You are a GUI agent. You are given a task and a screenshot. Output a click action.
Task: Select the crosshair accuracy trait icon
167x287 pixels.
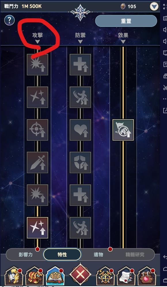pyautogui.click(x=37, y=130)
